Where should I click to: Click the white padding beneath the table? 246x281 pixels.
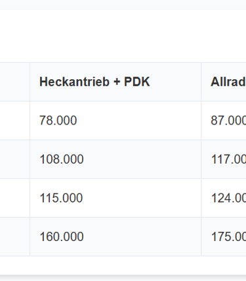click(123, 265)
